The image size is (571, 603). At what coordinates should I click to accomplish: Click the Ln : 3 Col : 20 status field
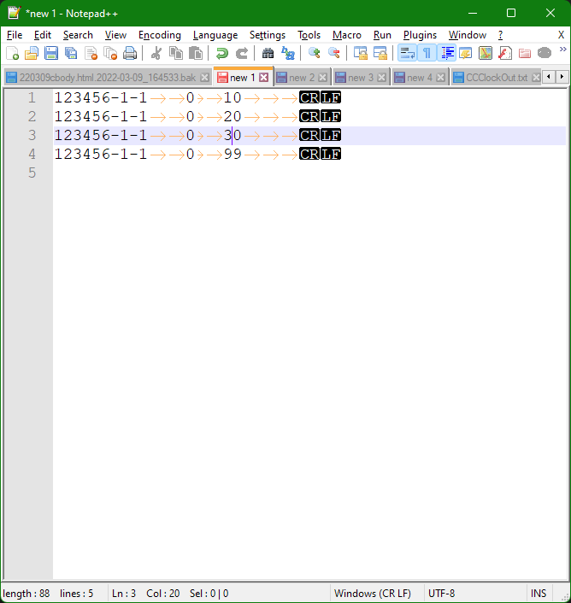coord(146,594)
